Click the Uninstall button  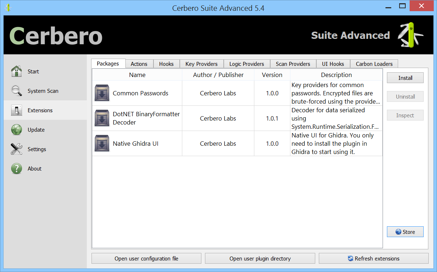405,96
